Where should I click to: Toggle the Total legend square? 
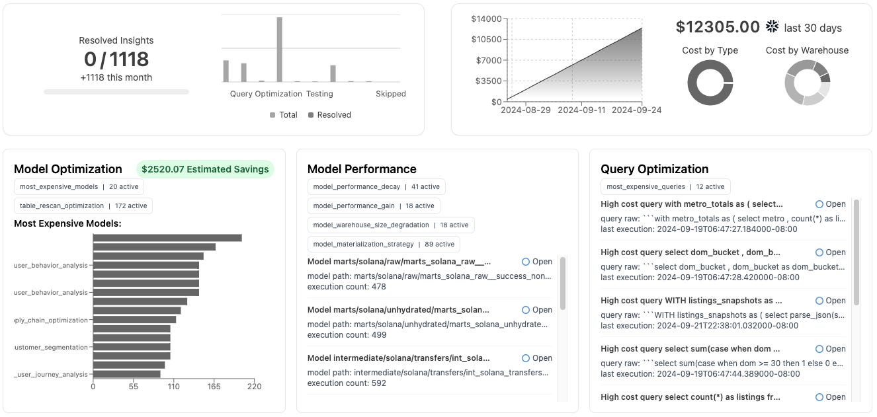(x=272, y=115)
